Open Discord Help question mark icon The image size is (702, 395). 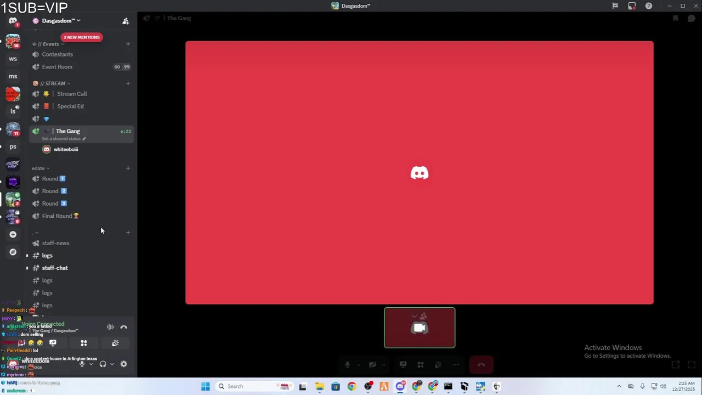(649, 6)
